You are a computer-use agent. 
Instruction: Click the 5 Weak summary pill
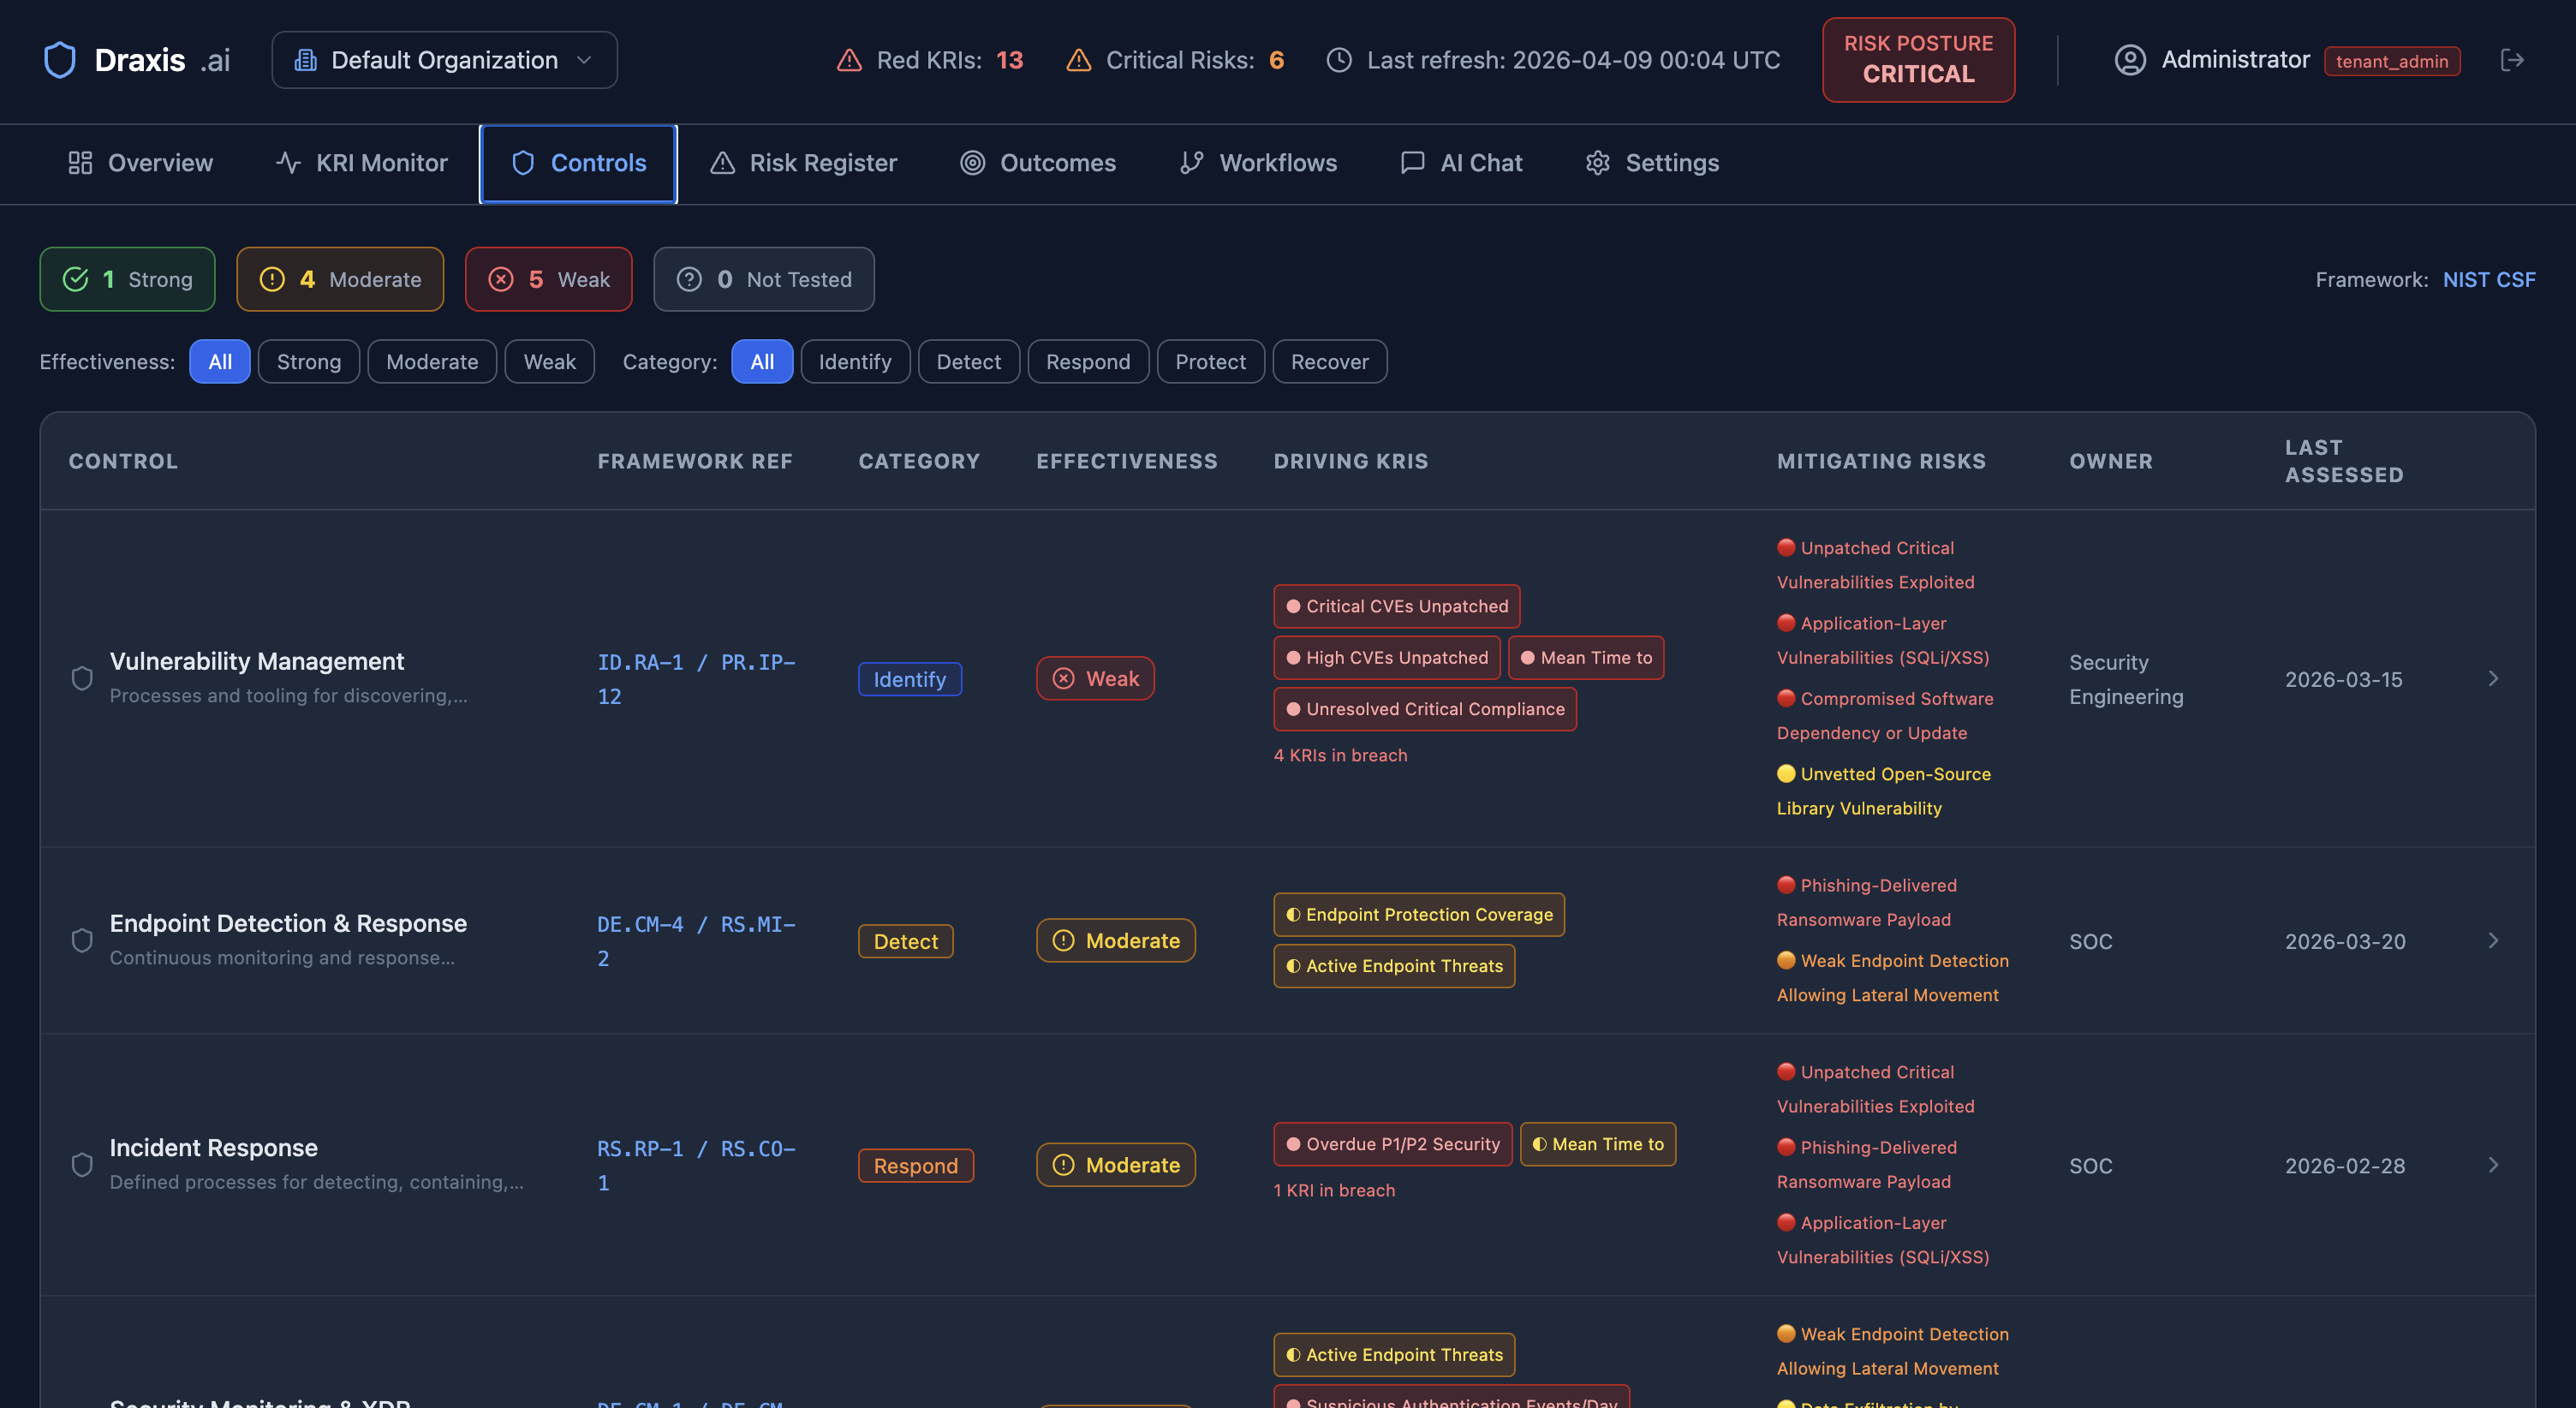pyautogui.click(x=548, y=279)
